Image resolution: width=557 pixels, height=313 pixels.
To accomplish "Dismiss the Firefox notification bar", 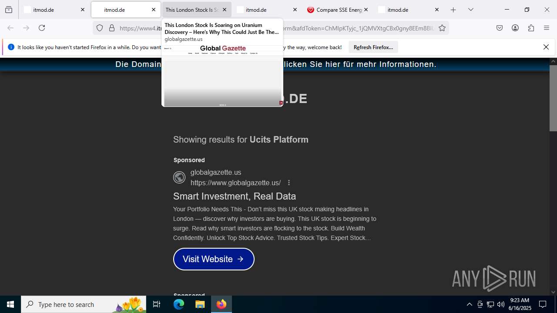I will (x=546, y=47).
